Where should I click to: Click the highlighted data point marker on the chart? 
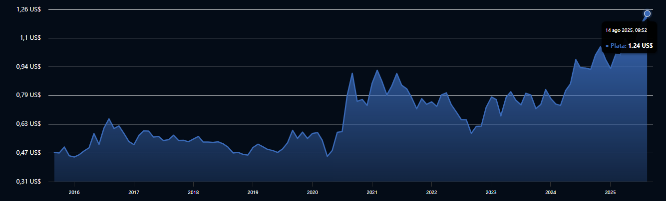click(x=647, y=13)
